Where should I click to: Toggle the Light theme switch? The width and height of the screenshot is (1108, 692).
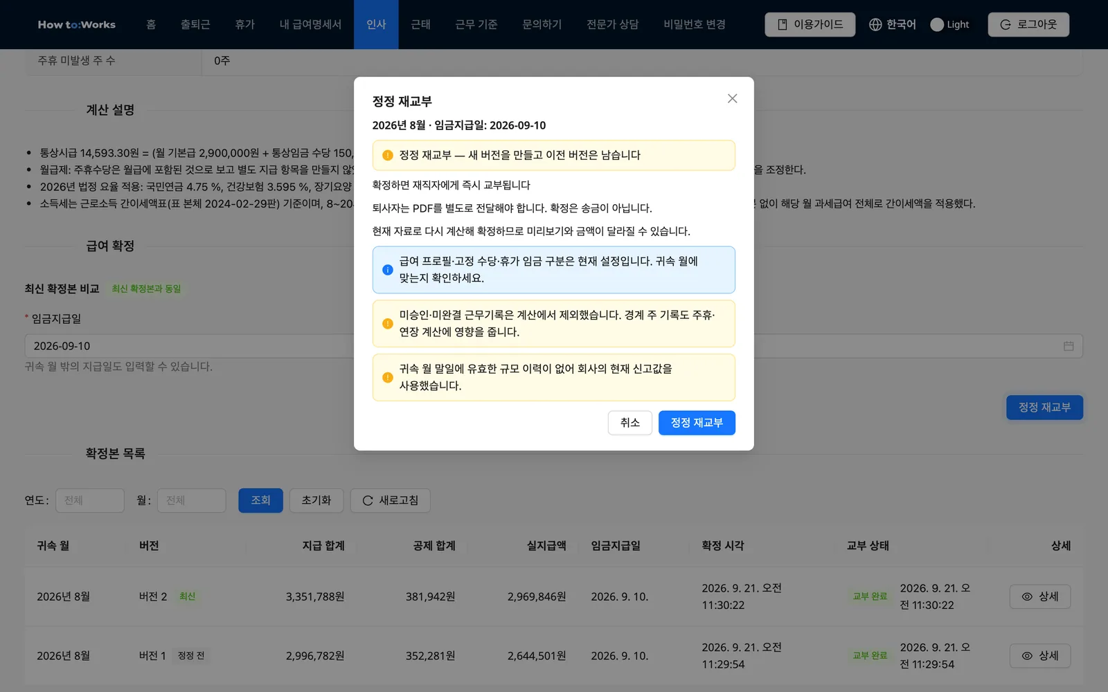[x=949, y=24]
